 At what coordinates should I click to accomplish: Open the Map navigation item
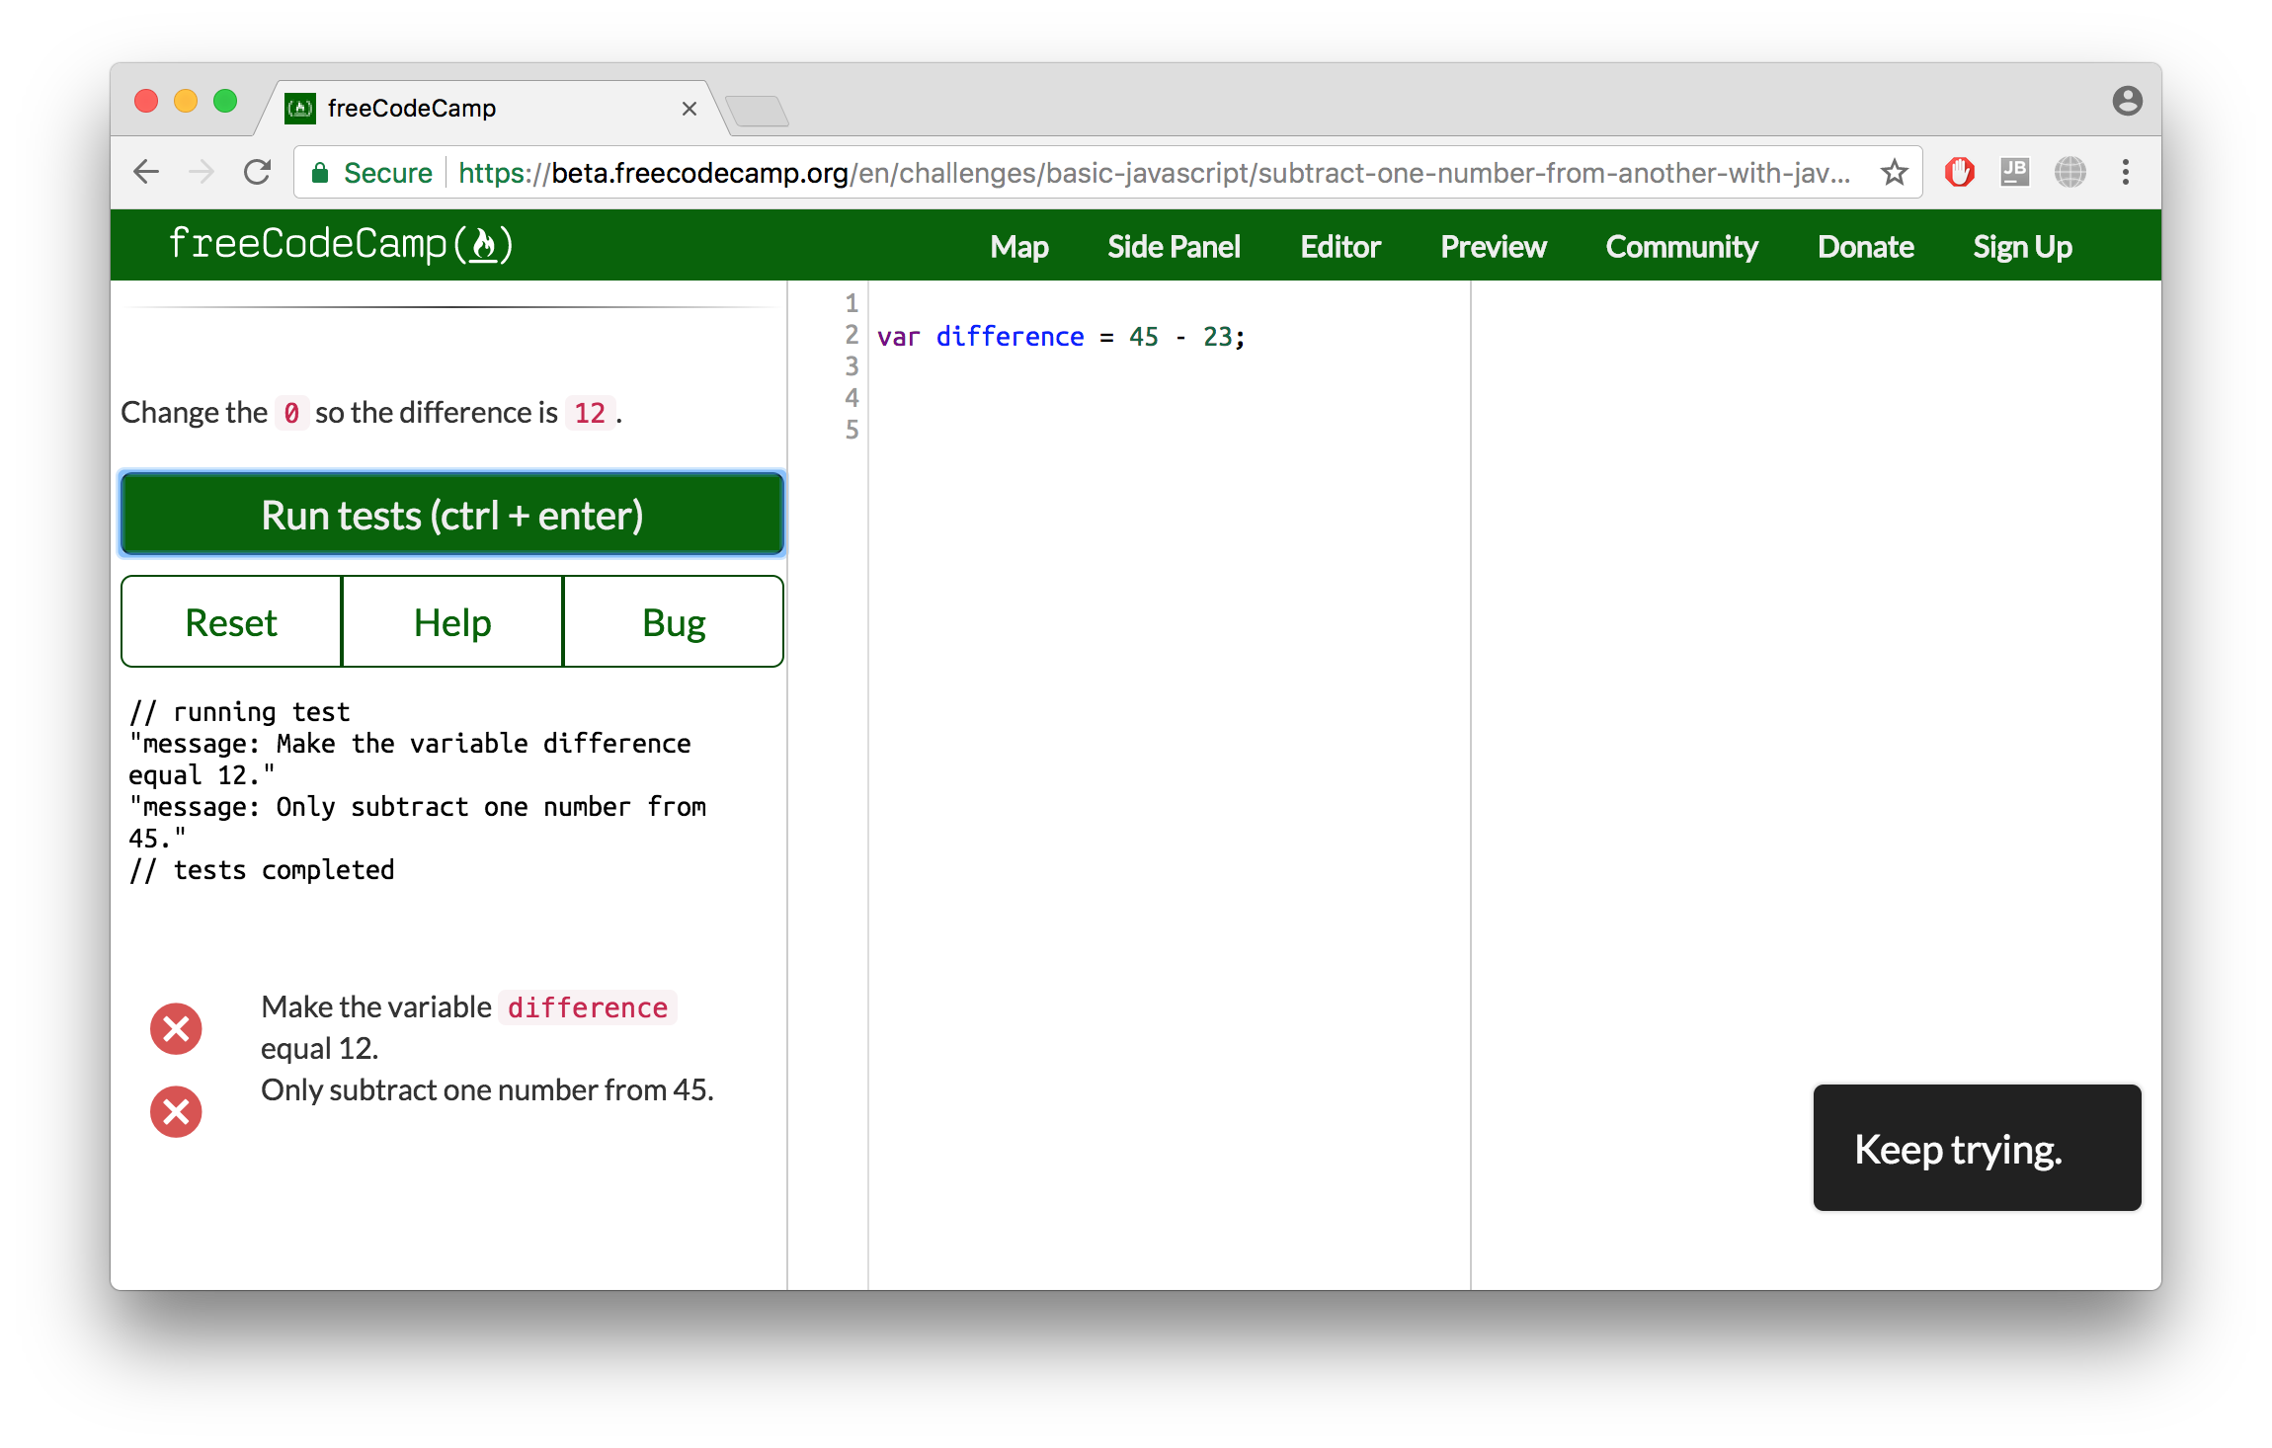point(1018,246)
